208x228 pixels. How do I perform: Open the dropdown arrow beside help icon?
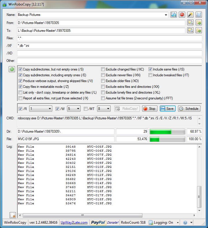pos(191,223)
